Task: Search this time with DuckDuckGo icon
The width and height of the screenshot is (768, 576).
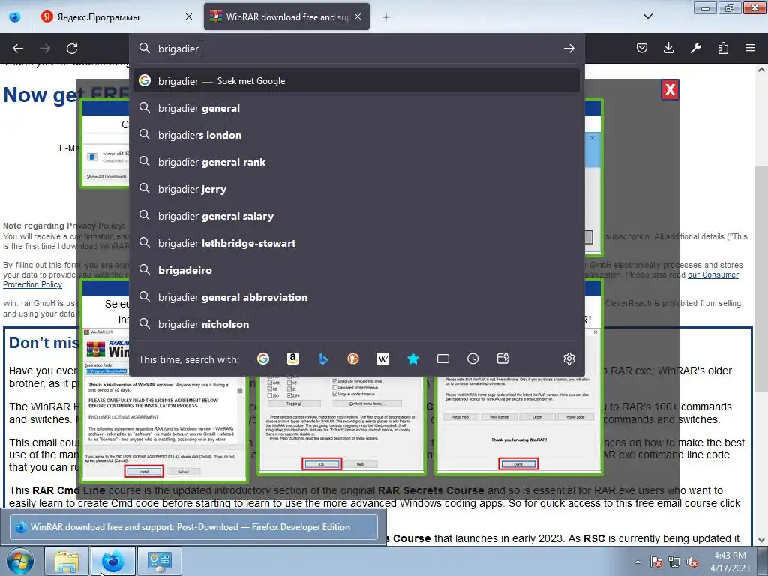Action: pyautogui.click(x=353, y=358)
